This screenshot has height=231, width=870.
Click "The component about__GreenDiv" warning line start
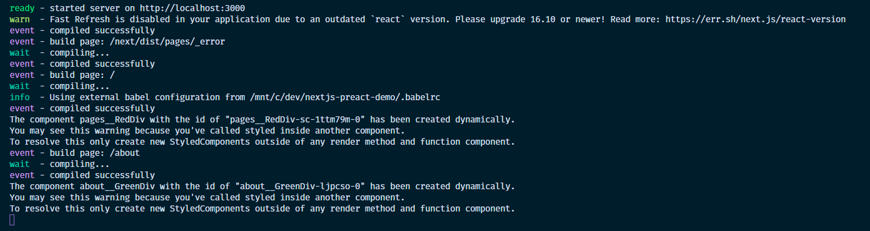coord(82,186)
